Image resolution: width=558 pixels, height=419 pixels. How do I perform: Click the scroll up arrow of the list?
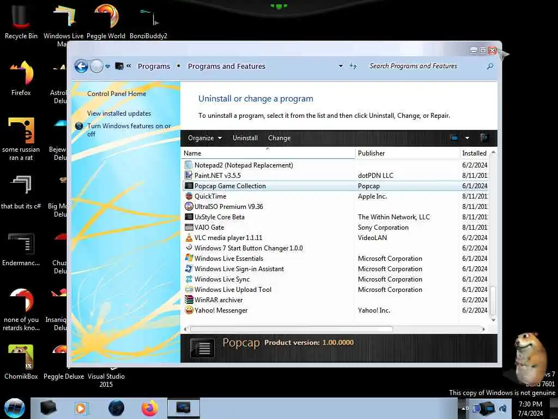pos(493,153)
